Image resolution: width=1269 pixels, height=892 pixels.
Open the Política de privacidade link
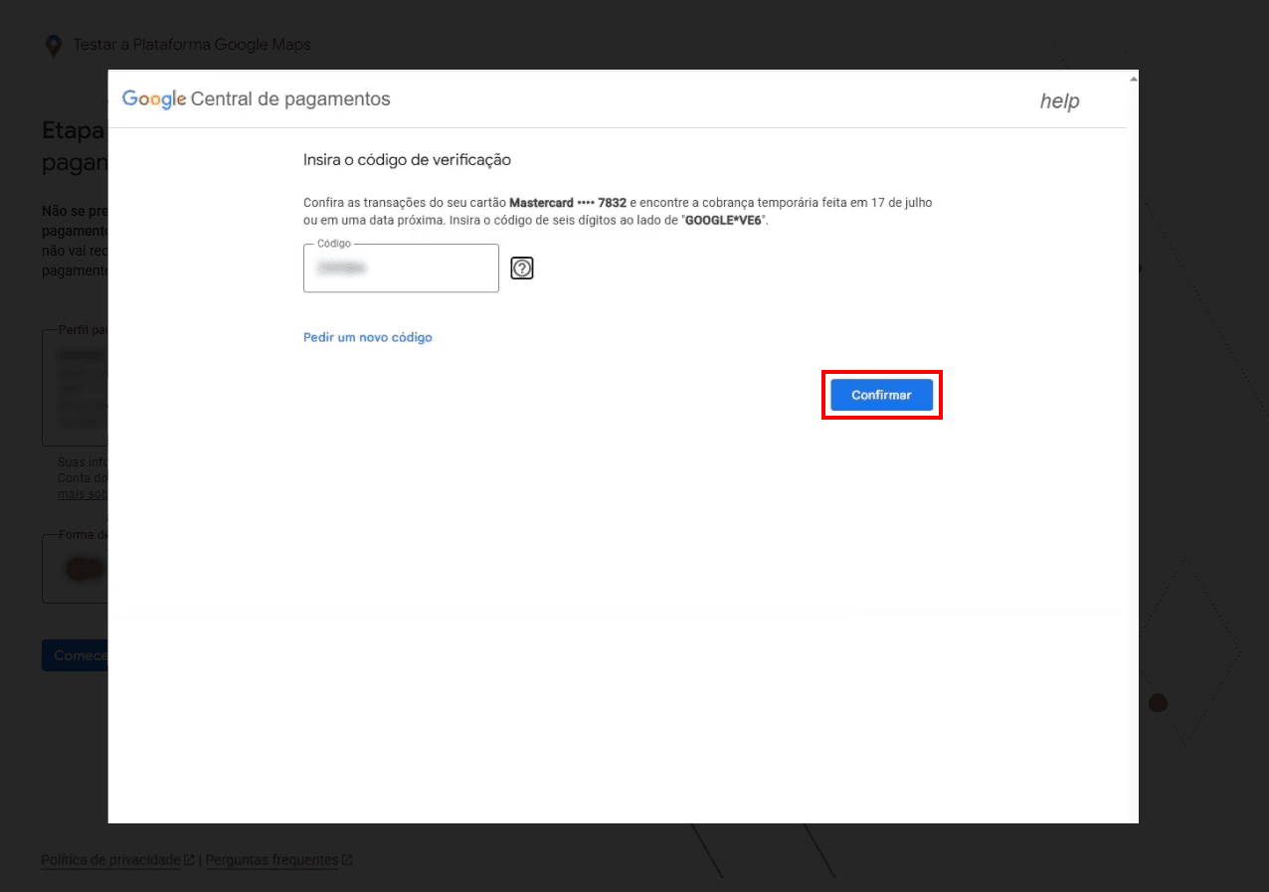tap(110, 860)
